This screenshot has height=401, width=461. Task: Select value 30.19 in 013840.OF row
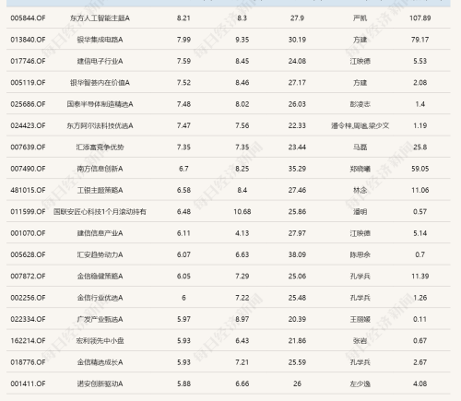tap(297, 40)
